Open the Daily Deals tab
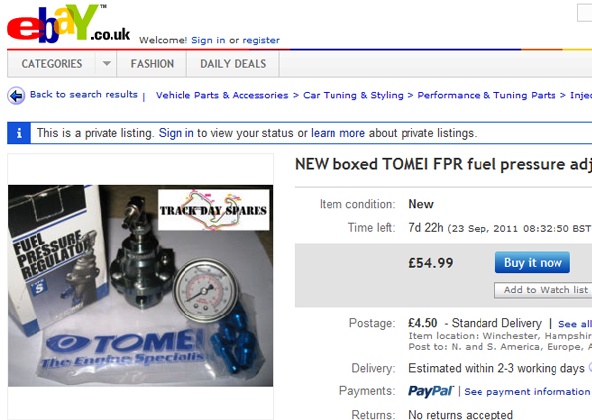 point(234,64)
